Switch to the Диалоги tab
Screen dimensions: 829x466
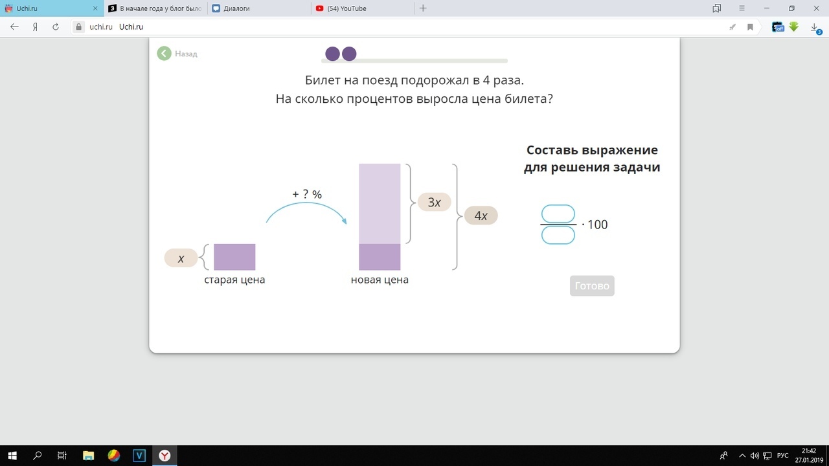259,8
